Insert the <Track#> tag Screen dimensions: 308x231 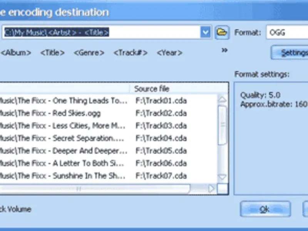tap(131, 53)
